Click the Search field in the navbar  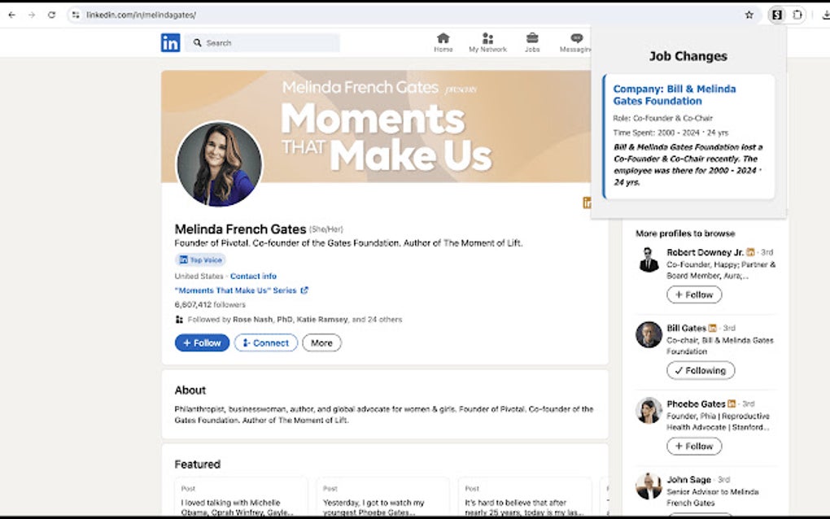tap(260, 42)
